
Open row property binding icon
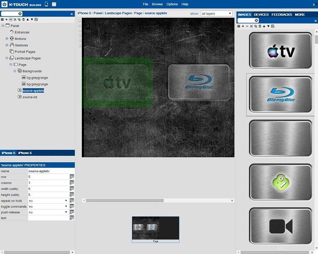coord(72,177)
